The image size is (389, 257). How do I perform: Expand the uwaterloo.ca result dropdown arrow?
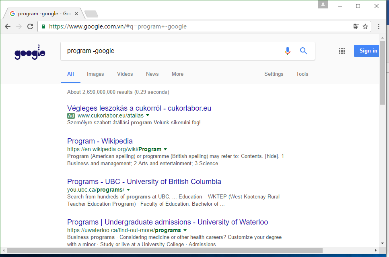pos(185,230)
